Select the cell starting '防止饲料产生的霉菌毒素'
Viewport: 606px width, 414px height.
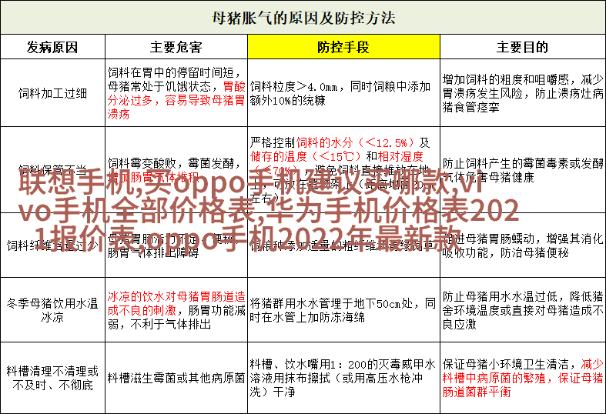(523, 169)
